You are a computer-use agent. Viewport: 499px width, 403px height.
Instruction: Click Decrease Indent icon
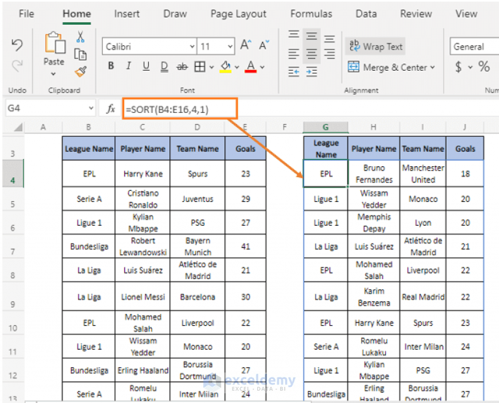(294, 72)
